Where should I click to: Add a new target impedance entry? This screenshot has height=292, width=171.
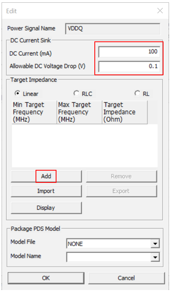coord(46,176)
